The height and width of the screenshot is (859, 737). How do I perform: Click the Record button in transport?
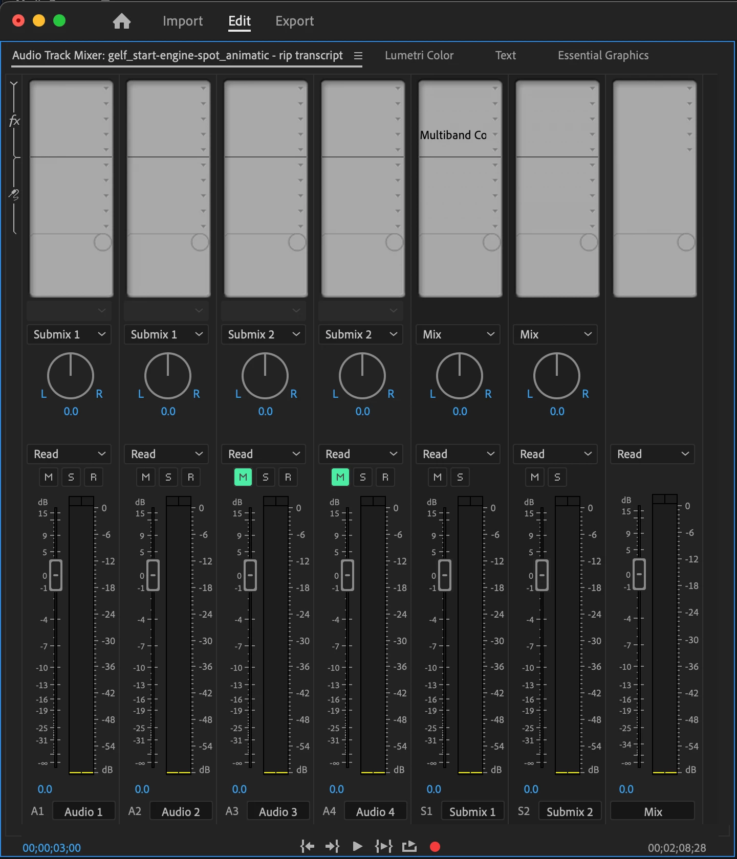pyautogui.click(x=435, y=847)
